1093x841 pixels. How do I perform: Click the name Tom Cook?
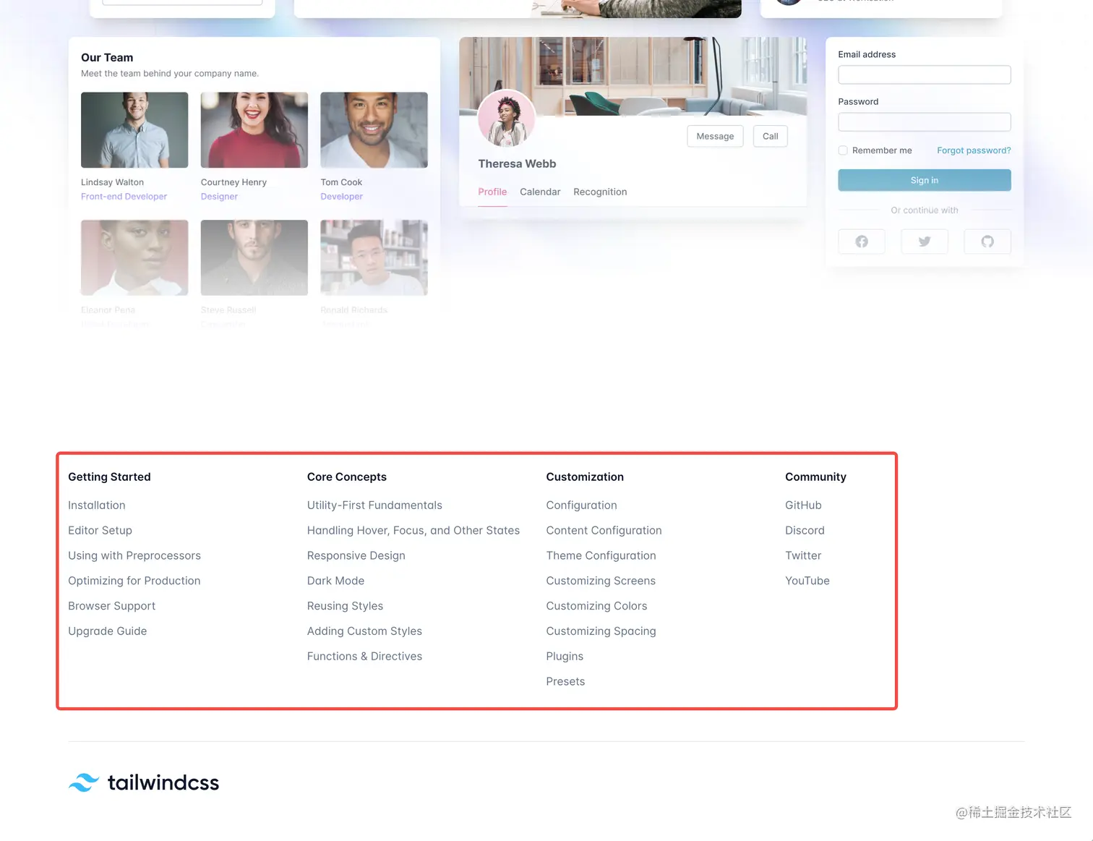341,182
